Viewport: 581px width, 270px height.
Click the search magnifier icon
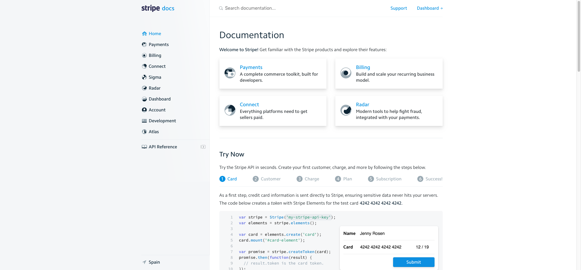click(221, 8)
